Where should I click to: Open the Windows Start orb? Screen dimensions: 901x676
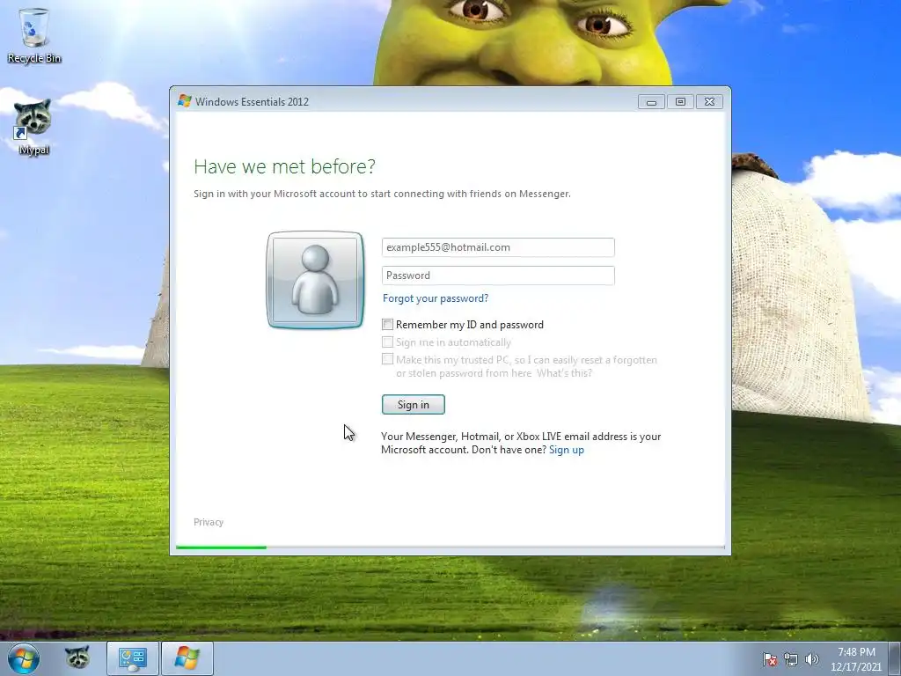pyautogui.click(x=23, y=658)
